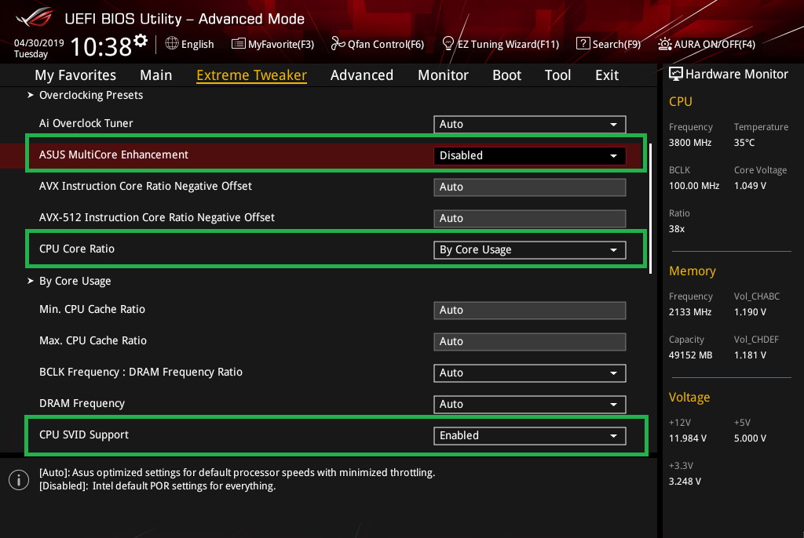Click the globe language icon
Viewport: 804px width, 538px height.
pos(172,44)
